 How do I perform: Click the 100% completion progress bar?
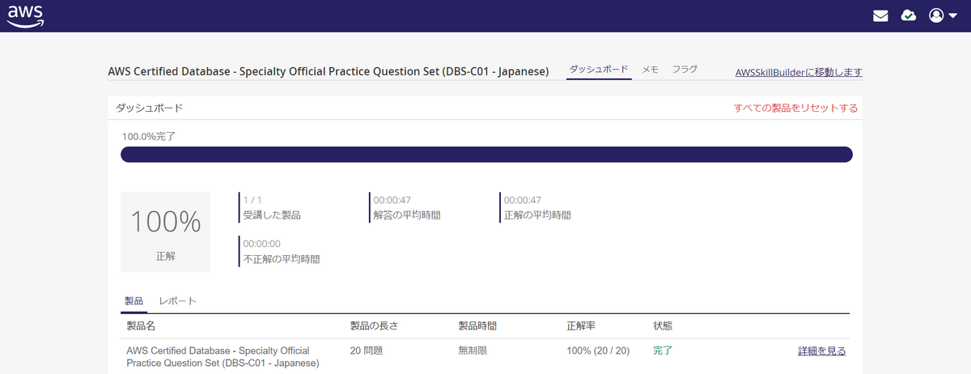click(486, 155)
